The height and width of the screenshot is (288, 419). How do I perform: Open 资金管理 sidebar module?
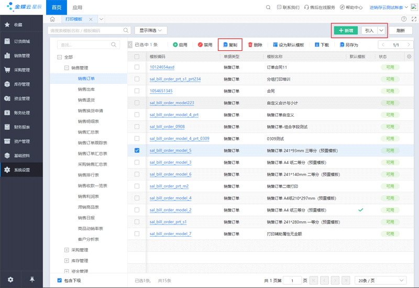21,98
